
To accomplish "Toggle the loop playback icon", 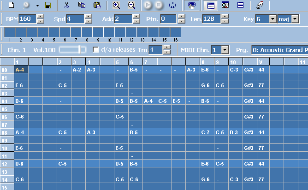I will click(172, 6).
